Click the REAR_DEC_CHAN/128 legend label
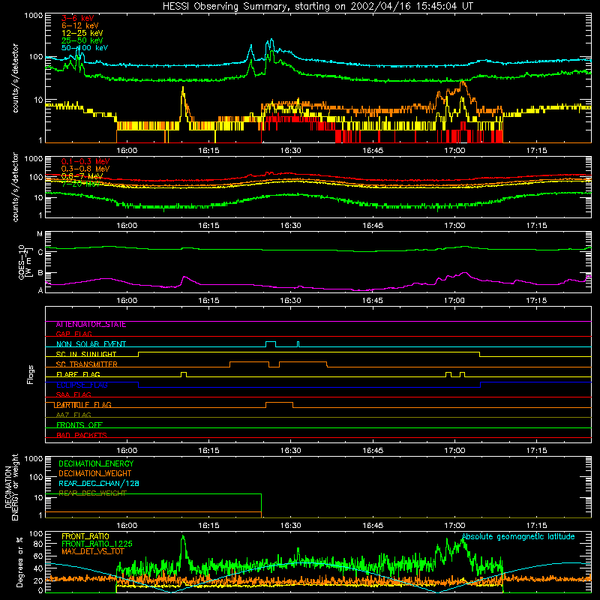Viewport: 600px width, 600px height. [x=99, y=484]
